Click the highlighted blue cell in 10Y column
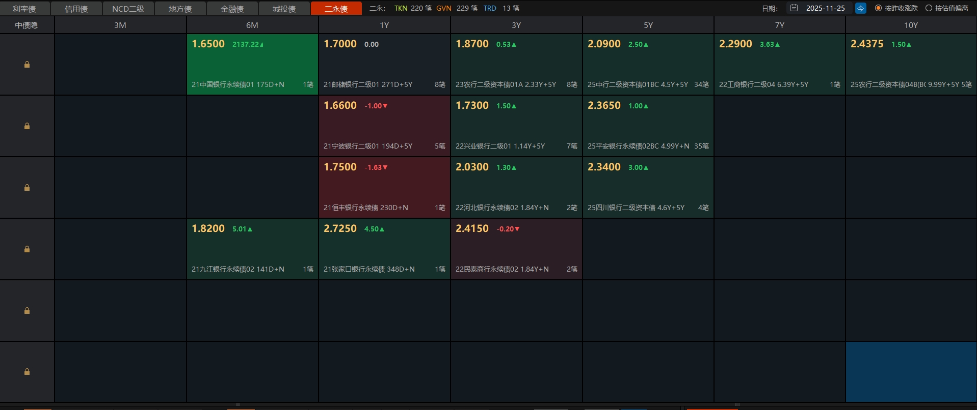Viewport: 977px width, 410px height. coord(911,372)
